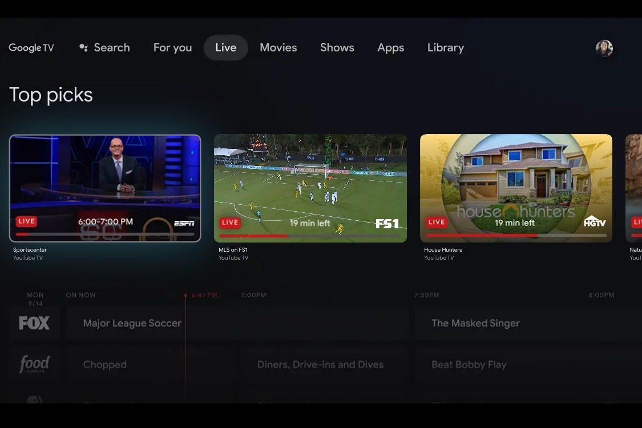Play the Sportscenter live thumbnail
This screenshot has width=642, height=428.
(105, 188)
